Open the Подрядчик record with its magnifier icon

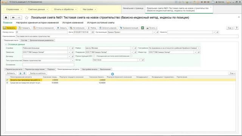point(135,52)
